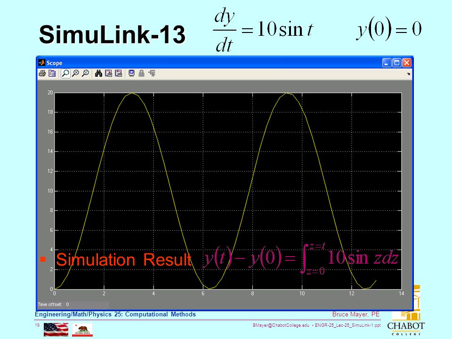Click Save current axes settings icon
This screenshot has width=452, height=339.
pyautogui.click(x=108, y=73)
